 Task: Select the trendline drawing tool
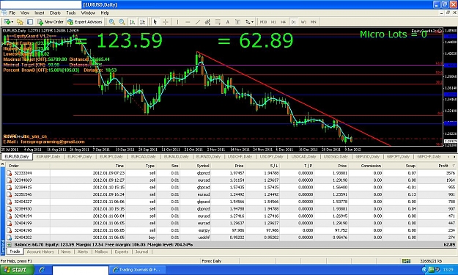tap(198, 22)
